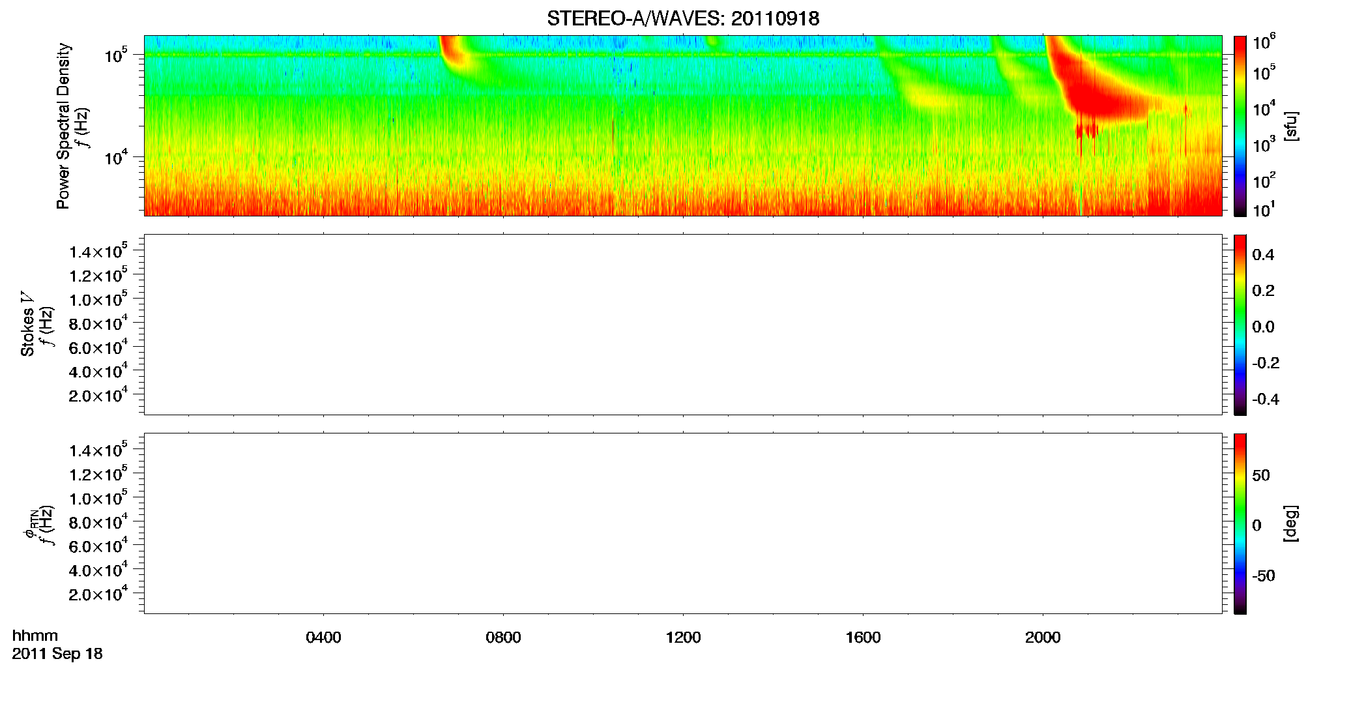Click the 8.0×10^4 tick in phi RTN panel
Viewport: 1366px width, 704px height.
(x=98, y=521)
